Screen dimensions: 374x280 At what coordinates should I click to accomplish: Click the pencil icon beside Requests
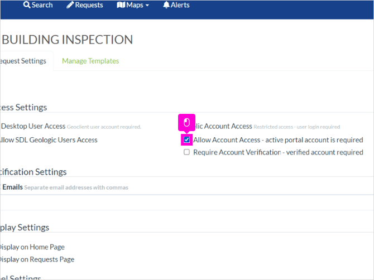[70, 5]
